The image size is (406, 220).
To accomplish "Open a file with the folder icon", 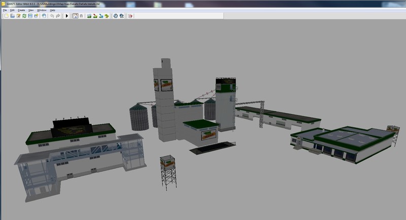I will pyautogui.click(x=12, y=16).
